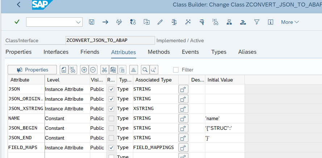Click the Active/Inactive person icon

coord(133,22)
